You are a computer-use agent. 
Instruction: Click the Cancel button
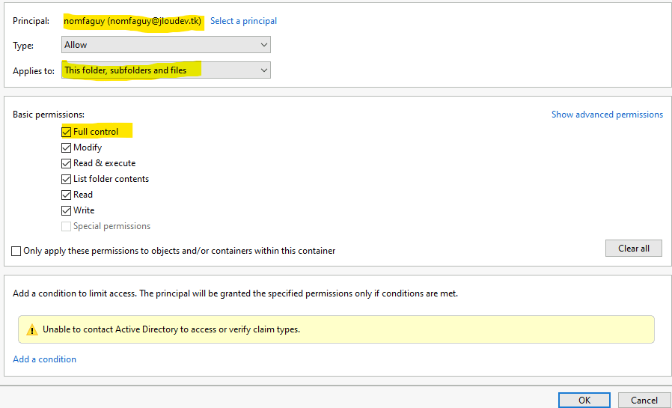tap(644, 400)
